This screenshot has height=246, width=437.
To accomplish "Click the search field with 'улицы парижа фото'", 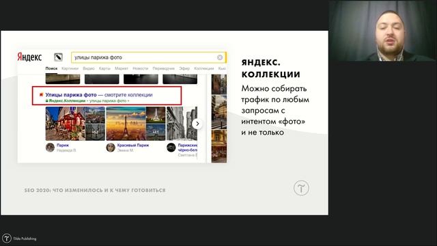I will pos(148,57).
